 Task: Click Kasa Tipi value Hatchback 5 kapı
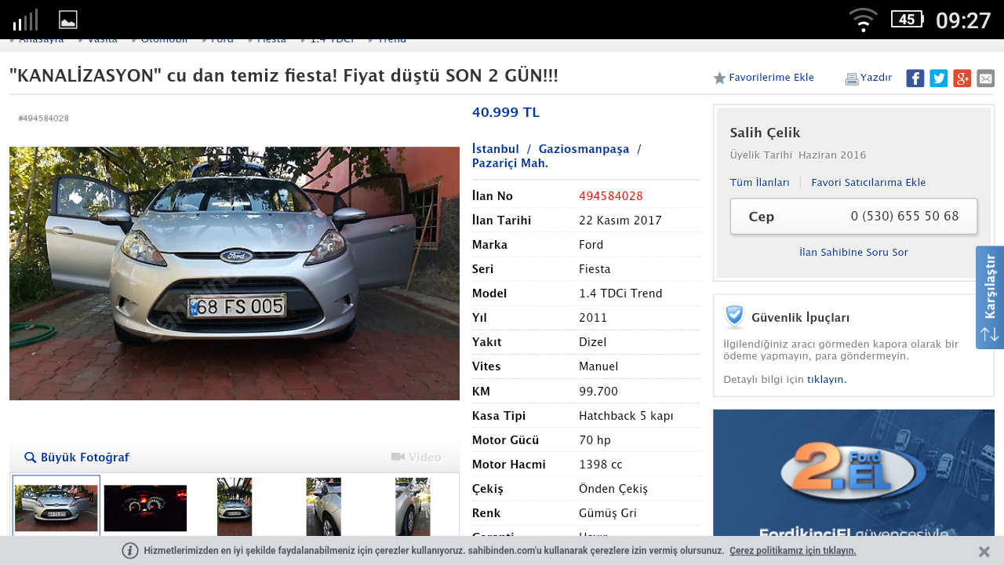[x=626, y=416]
